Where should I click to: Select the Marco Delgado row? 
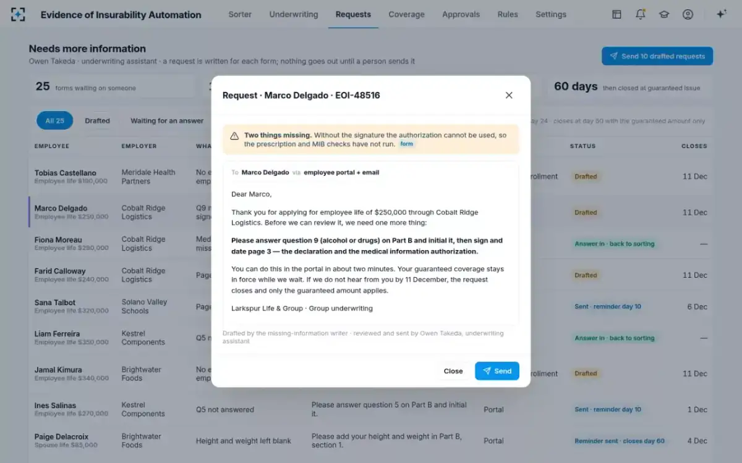click(x=371, y=212)
